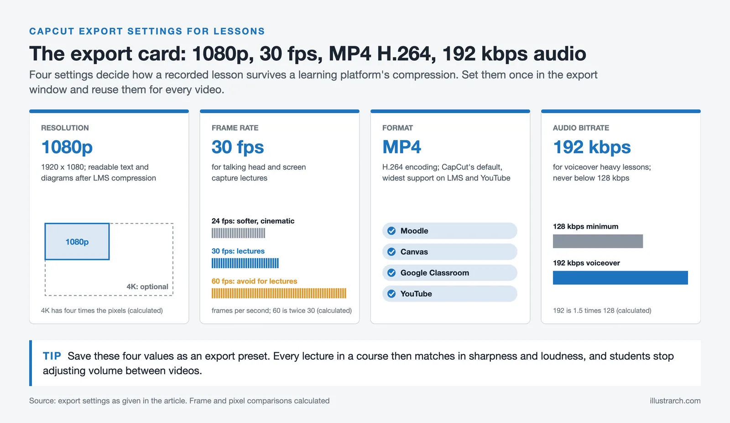Click the 'AUDIO BITRATE' card heading
The image size is (730, 423).
581,128
